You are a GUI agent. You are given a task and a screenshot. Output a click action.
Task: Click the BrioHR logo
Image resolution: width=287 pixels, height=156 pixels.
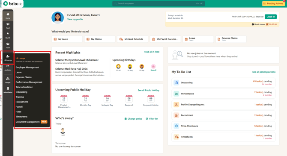click(x=12, y=3)
